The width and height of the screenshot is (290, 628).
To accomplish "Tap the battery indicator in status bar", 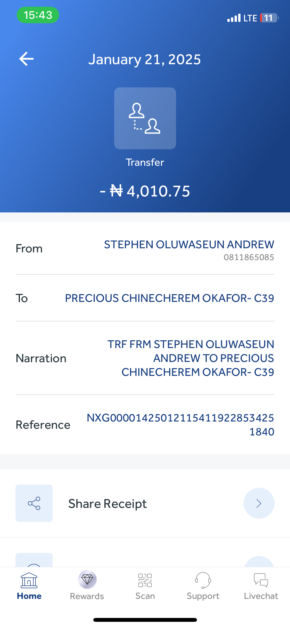I will point(269,18).
